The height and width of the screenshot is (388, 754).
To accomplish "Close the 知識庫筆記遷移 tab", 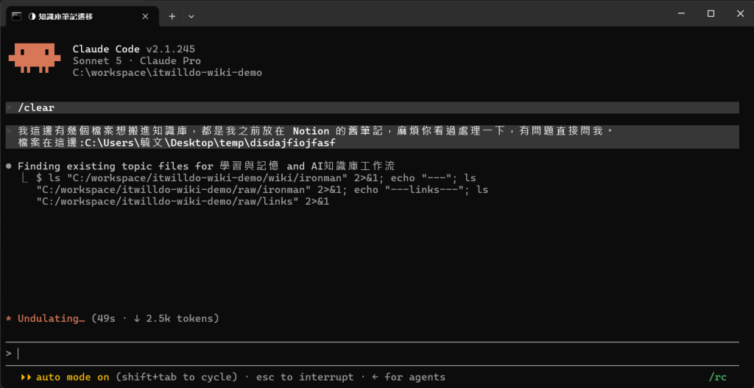I will 145,16.
